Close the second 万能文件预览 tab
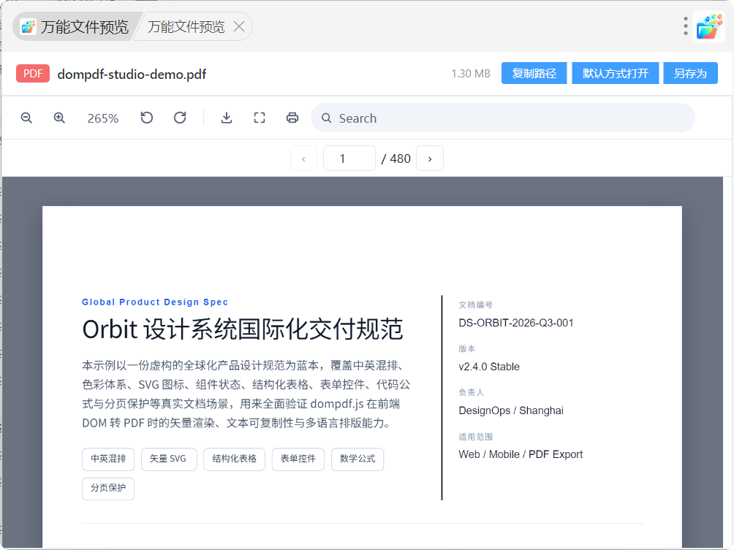Screen dimensions: 734x550 (x=239, y=26)
